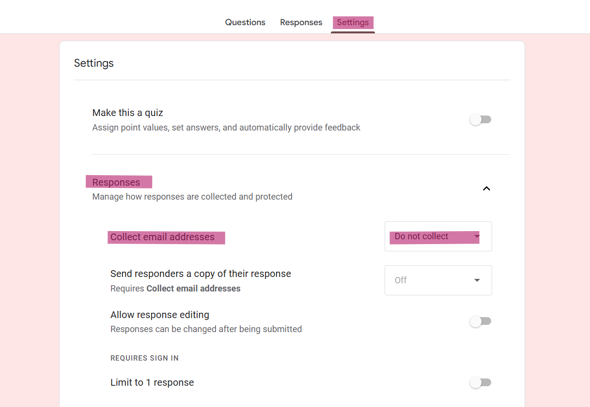The image size is (590, 407).
Task: Enable Limit to 1 response switch
Action: click(x=481, y=382)
